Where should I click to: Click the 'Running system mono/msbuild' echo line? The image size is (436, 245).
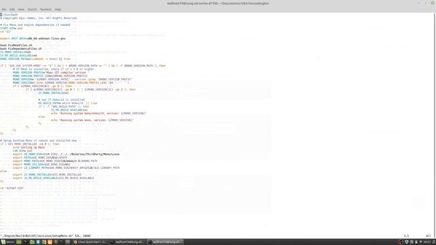(x=99, y=114)
